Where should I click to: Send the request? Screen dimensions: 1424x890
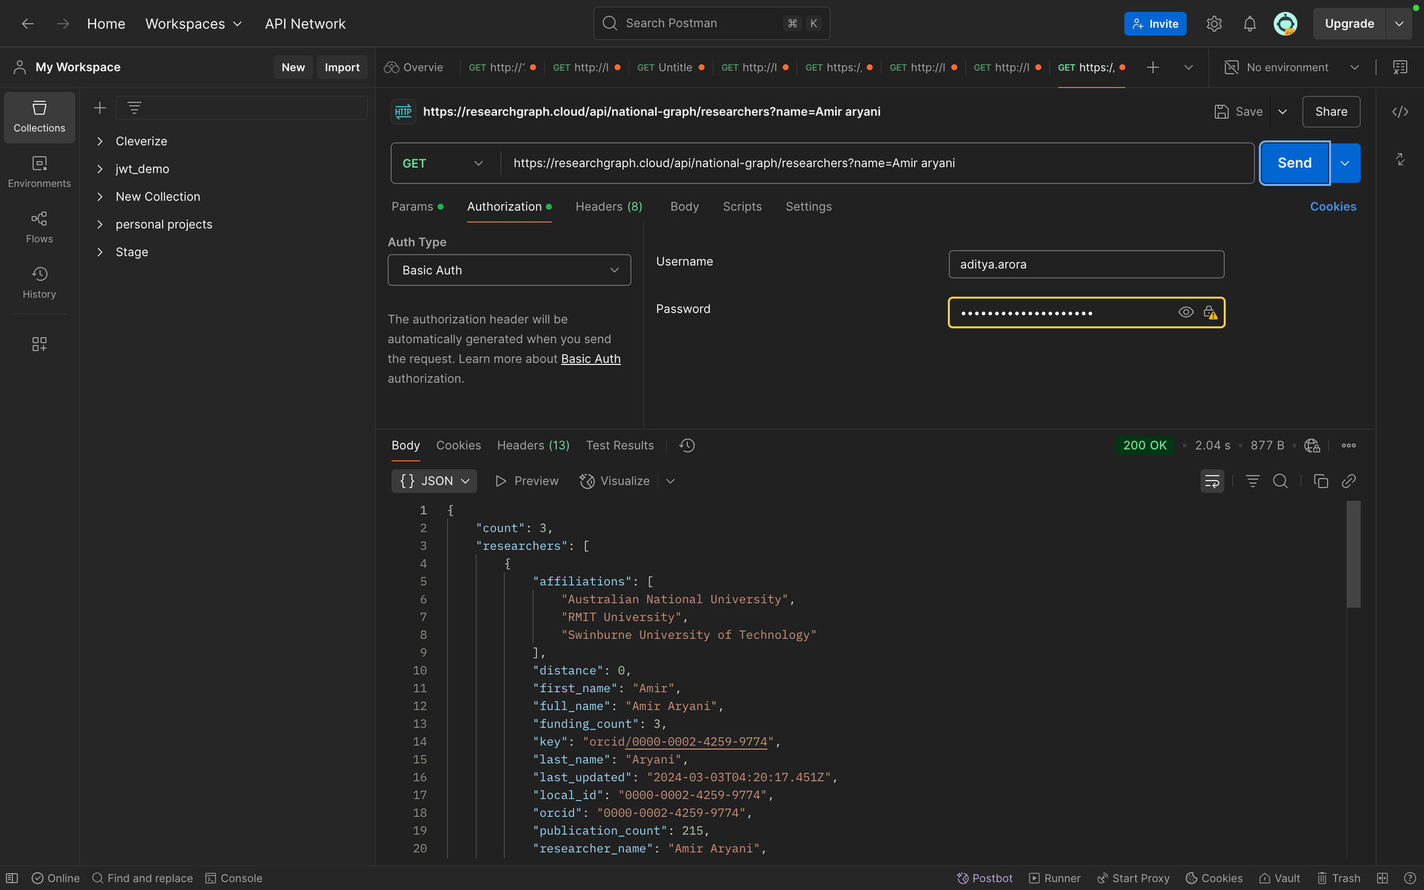click(1294, 163)
